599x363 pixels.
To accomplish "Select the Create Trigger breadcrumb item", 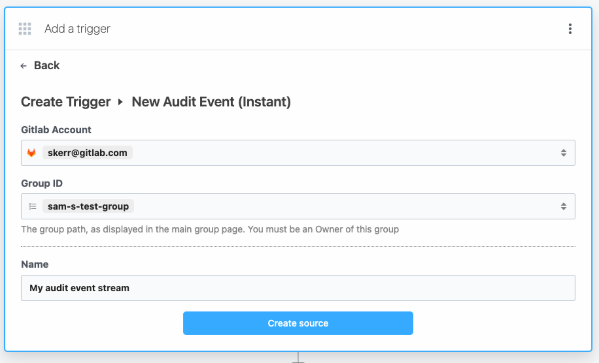I will 65,102.
